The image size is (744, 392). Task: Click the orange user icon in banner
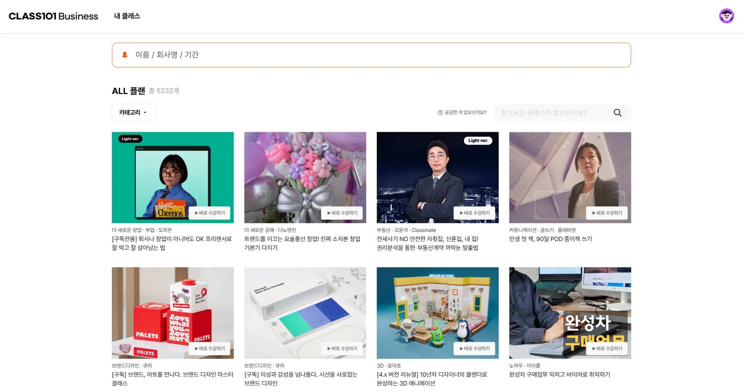[125, 54]
